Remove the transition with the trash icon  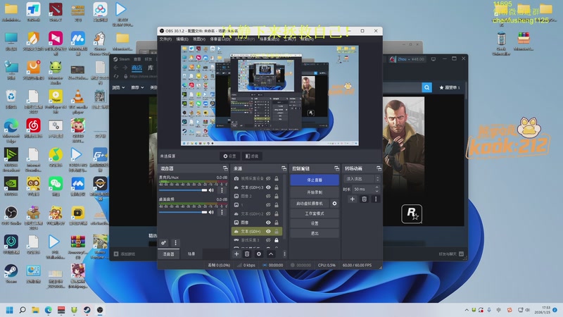coord(365,199)
